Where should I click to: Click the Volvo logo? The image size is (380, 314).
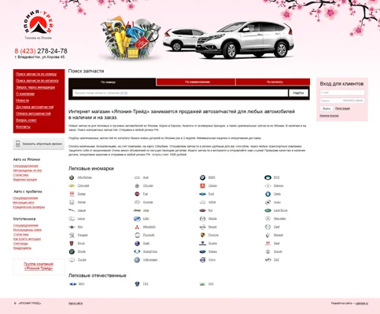[x=202, y=260]
